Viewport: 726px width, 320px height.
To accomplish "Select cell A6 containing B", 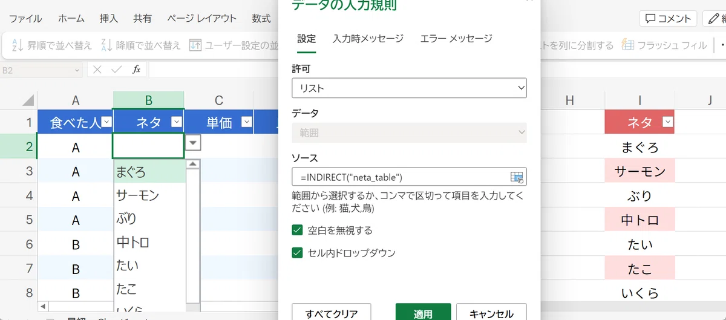I will point(76,245).
